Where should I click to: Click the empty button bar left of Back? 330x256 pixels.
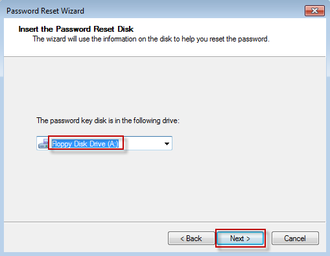[86, 238]
